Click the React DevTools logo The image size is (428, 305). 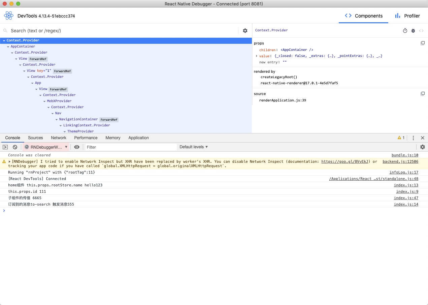[9, 16]
